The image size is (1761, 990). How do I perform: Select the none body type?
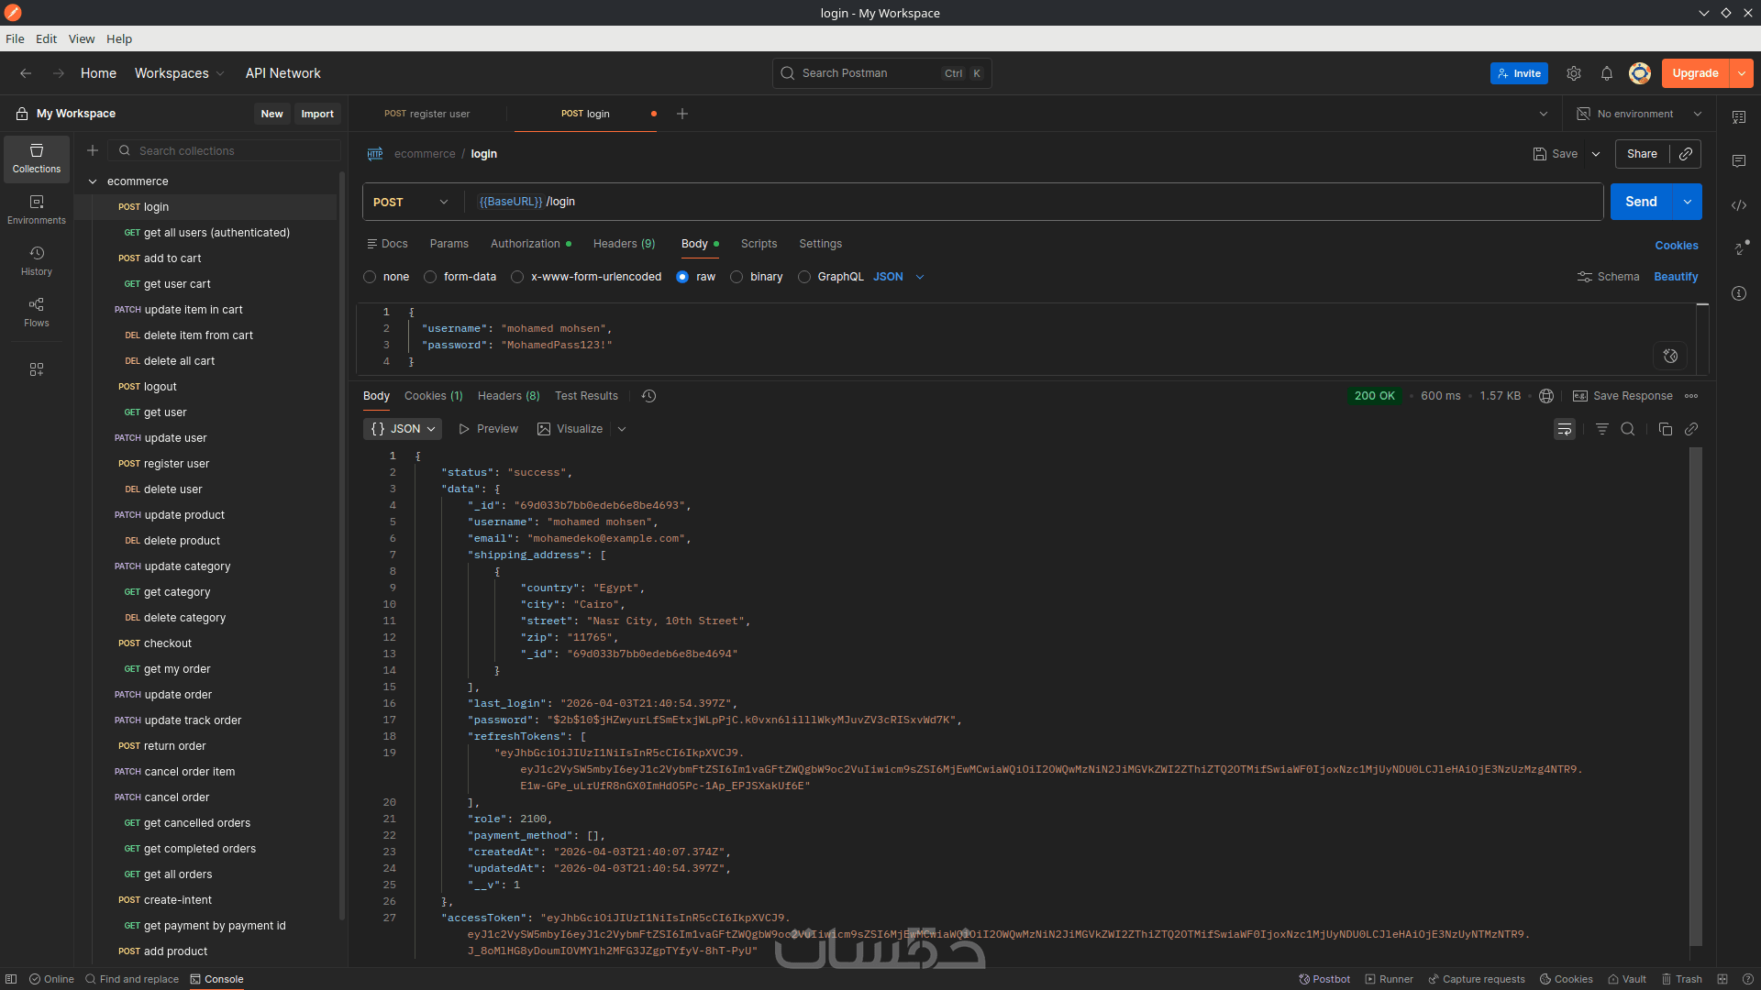pos(370,277)
